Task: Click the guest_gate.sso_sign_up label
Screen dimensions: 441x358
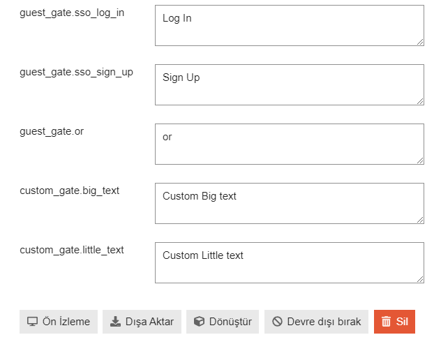Action: 77,73
